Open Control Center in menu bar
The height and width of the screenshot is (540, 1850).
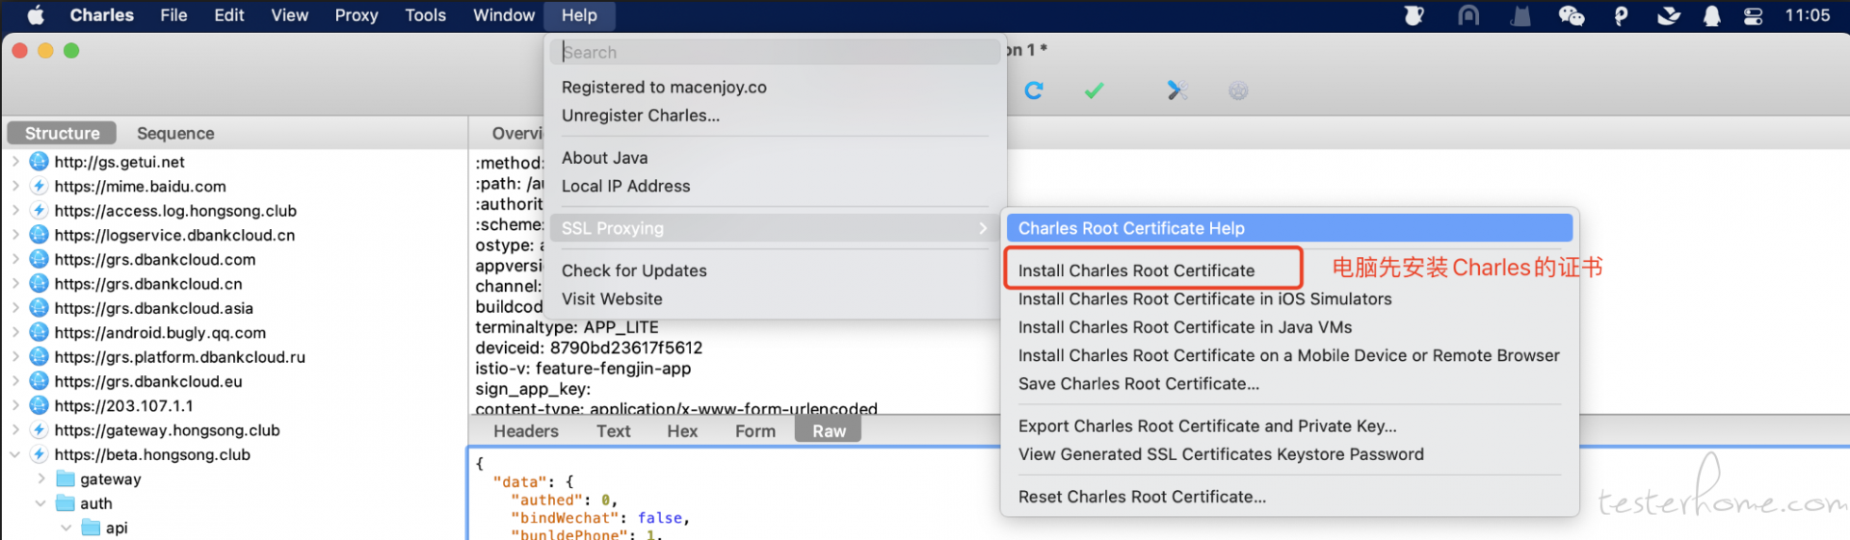(x=1753, y=15)
